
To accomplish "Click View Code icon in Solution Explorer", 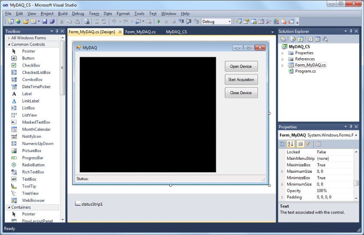I will coord(310,39).
